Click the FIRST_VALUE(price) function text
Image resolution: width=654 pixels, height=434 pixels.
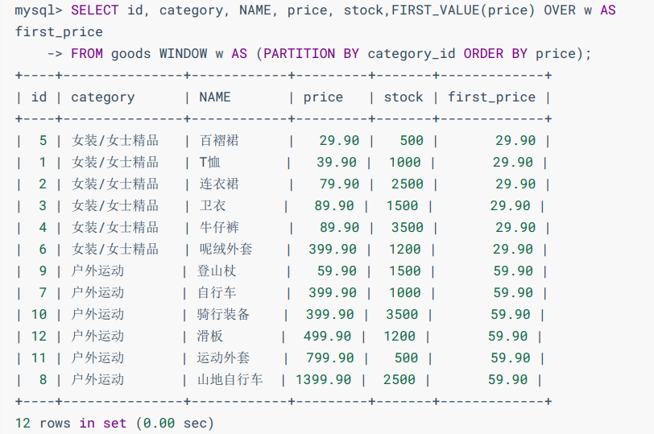462,10
